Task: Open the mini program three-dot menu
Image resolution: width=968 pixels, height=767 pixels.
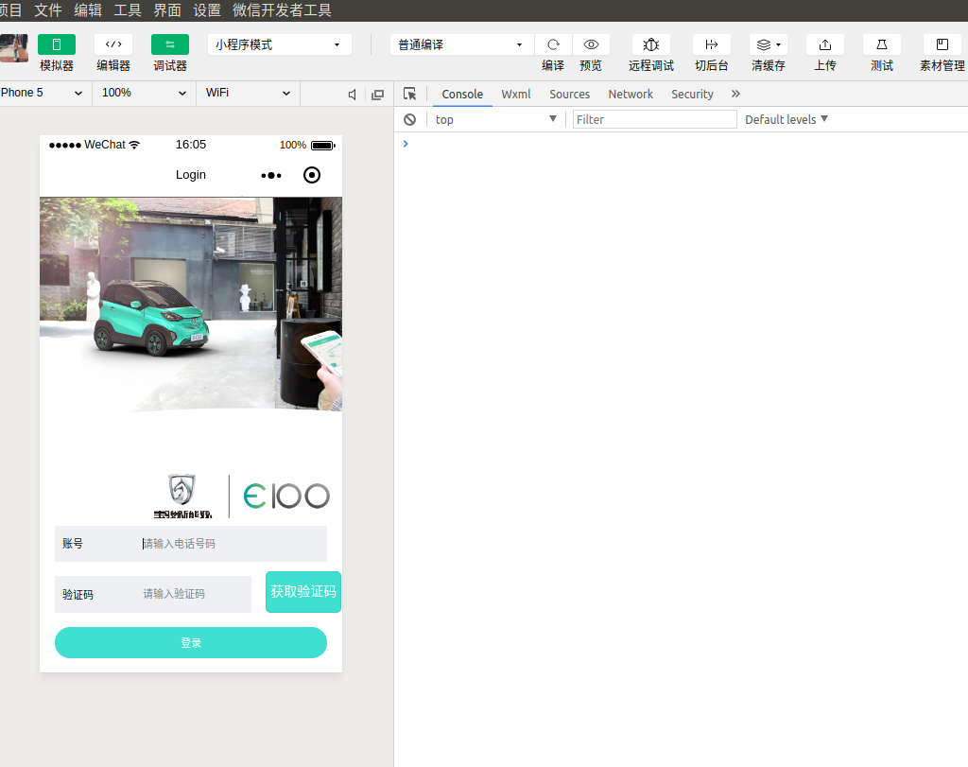Action: point(271,175)
